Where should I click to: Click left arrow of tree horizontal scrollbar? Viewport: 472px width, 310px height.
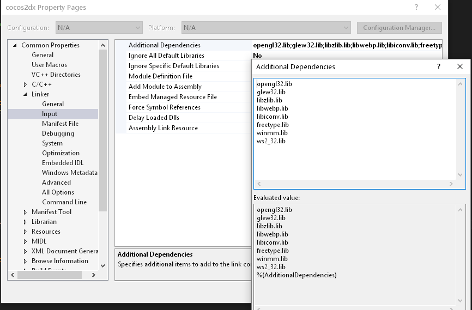click(13, 275)
